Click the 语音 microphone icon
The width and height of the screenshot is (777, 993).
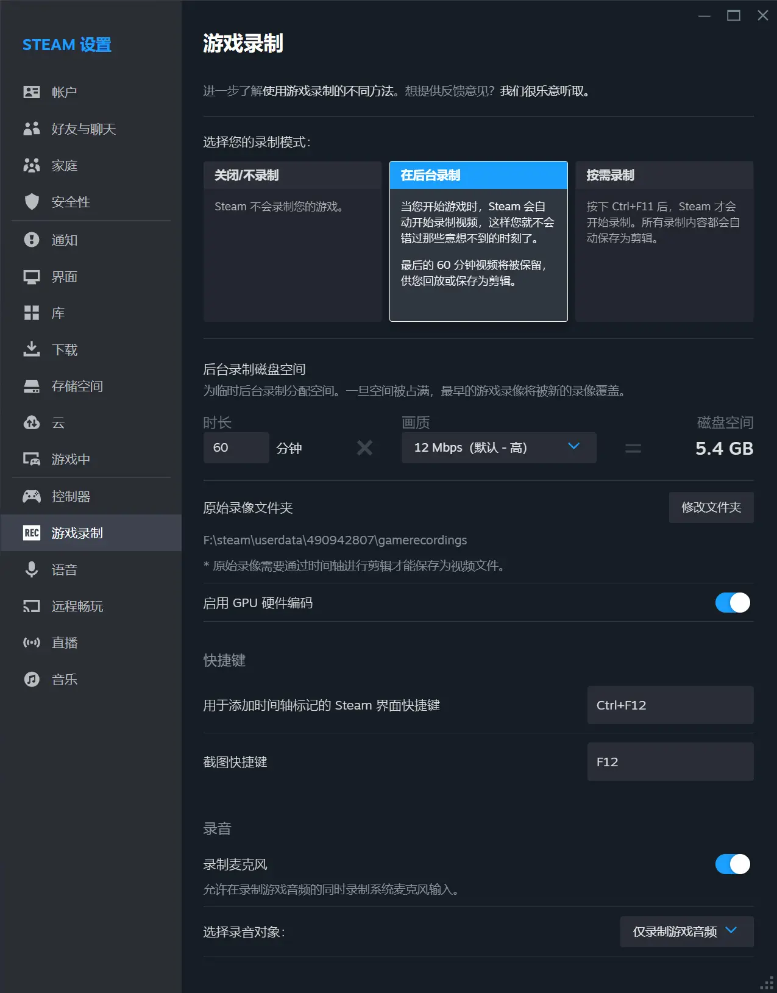[32, 569]
